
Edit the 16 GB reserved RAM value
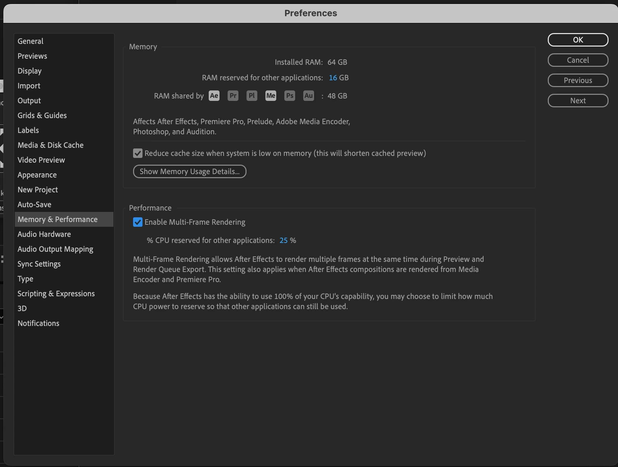(333, 78)
